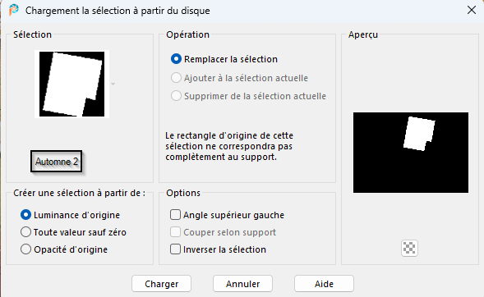Open help with the Aide button

tap(324, 283)
